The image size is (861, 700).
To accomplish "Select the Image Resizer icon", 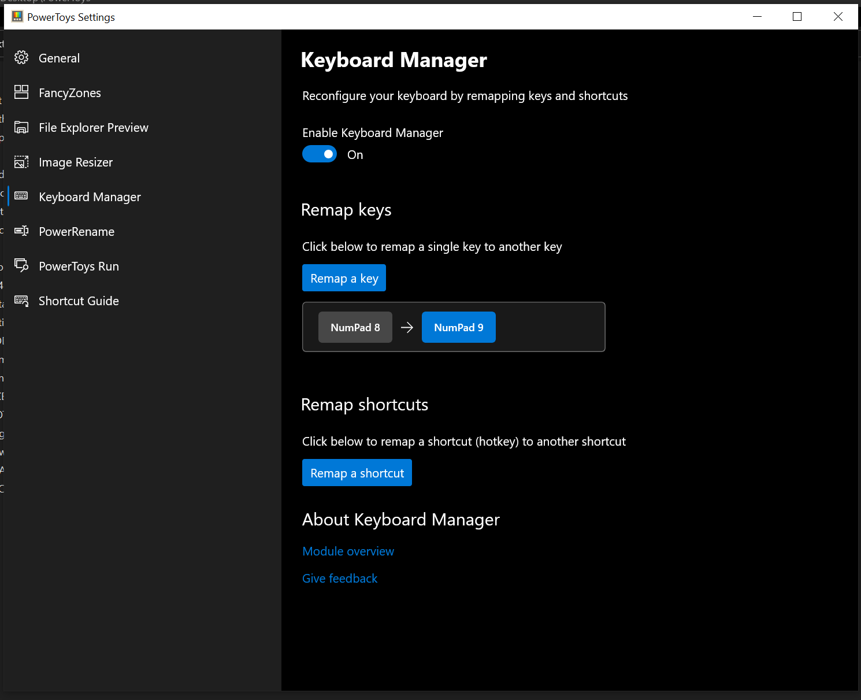I will click(21, 162).
